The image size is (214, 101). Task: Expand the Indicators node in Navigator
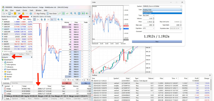(3, 67)
